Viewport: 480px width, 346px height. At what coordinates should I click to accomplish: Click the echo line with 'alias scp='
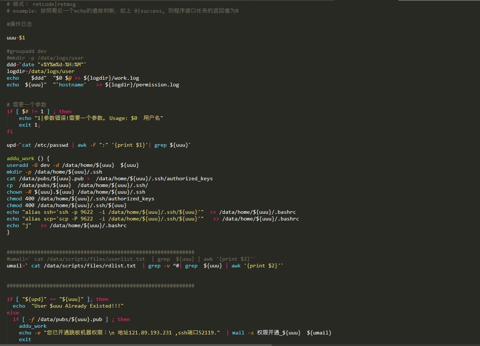pyautogui.click(x=153, y=219)
